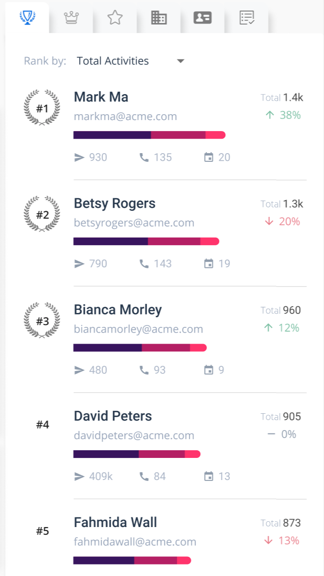Click the #3 laurel wreath badge
This screenshot has height=576, width=324.
coord(43,321)
